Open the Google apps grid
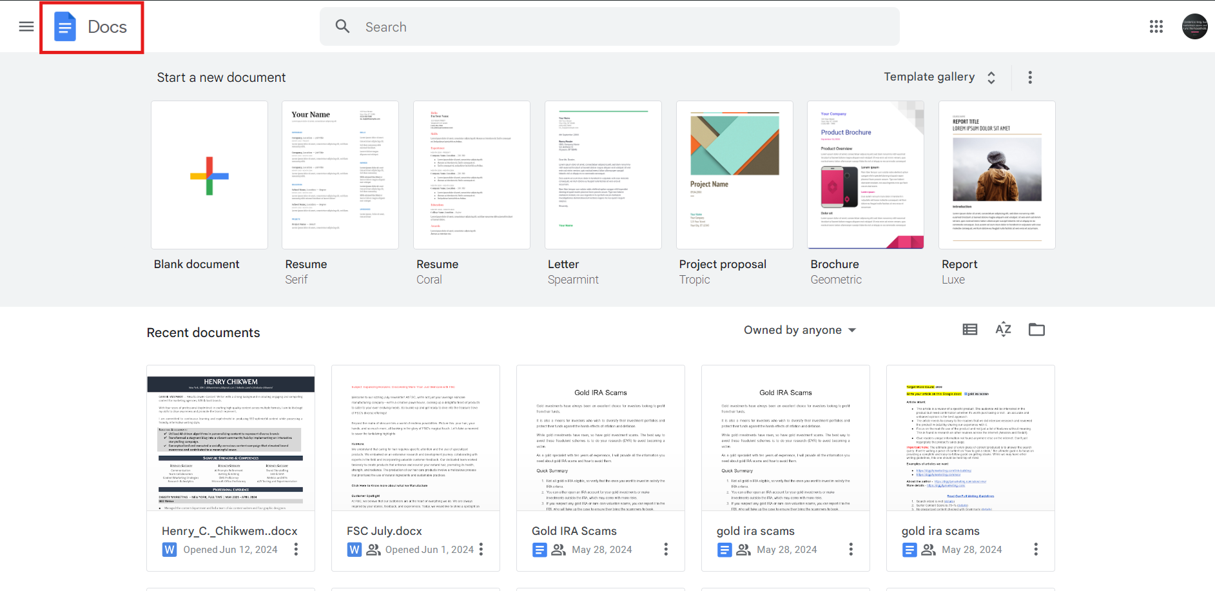This screenshot has width=1215, height=591. click(1156, 26)
